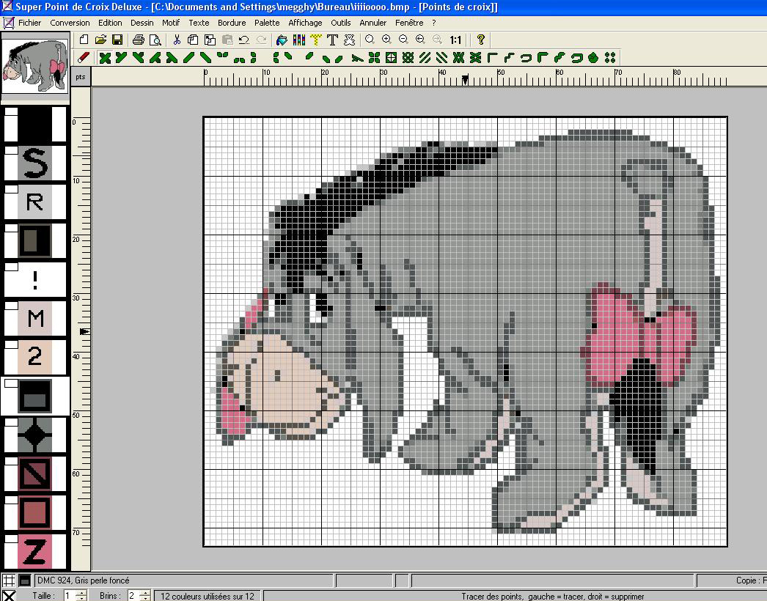
Task: Pick the red eraser tool
Action: 83,57
